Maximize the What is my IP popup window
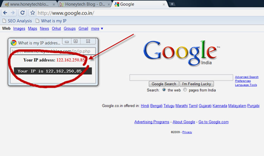The width and height of the screenshot is (264, 156). tap(76, 41)
